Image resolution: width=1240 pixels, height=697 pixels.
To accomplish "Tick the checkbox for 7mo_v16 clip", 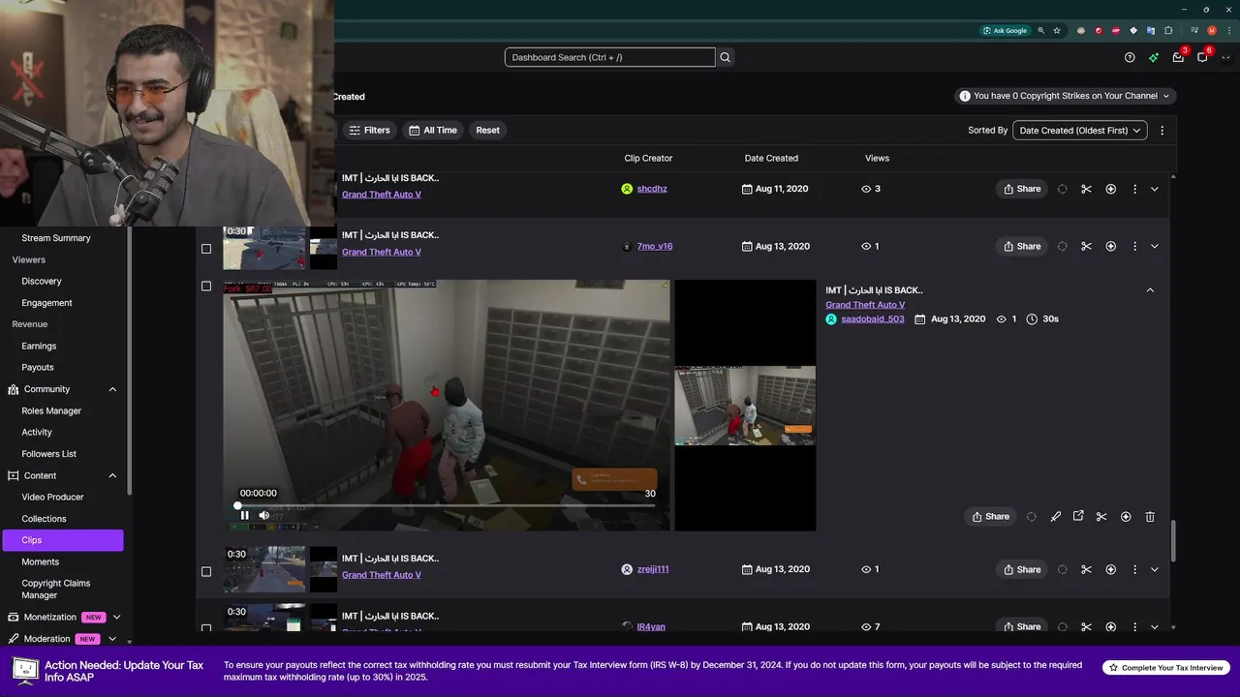I will click(x=205, y=248).
